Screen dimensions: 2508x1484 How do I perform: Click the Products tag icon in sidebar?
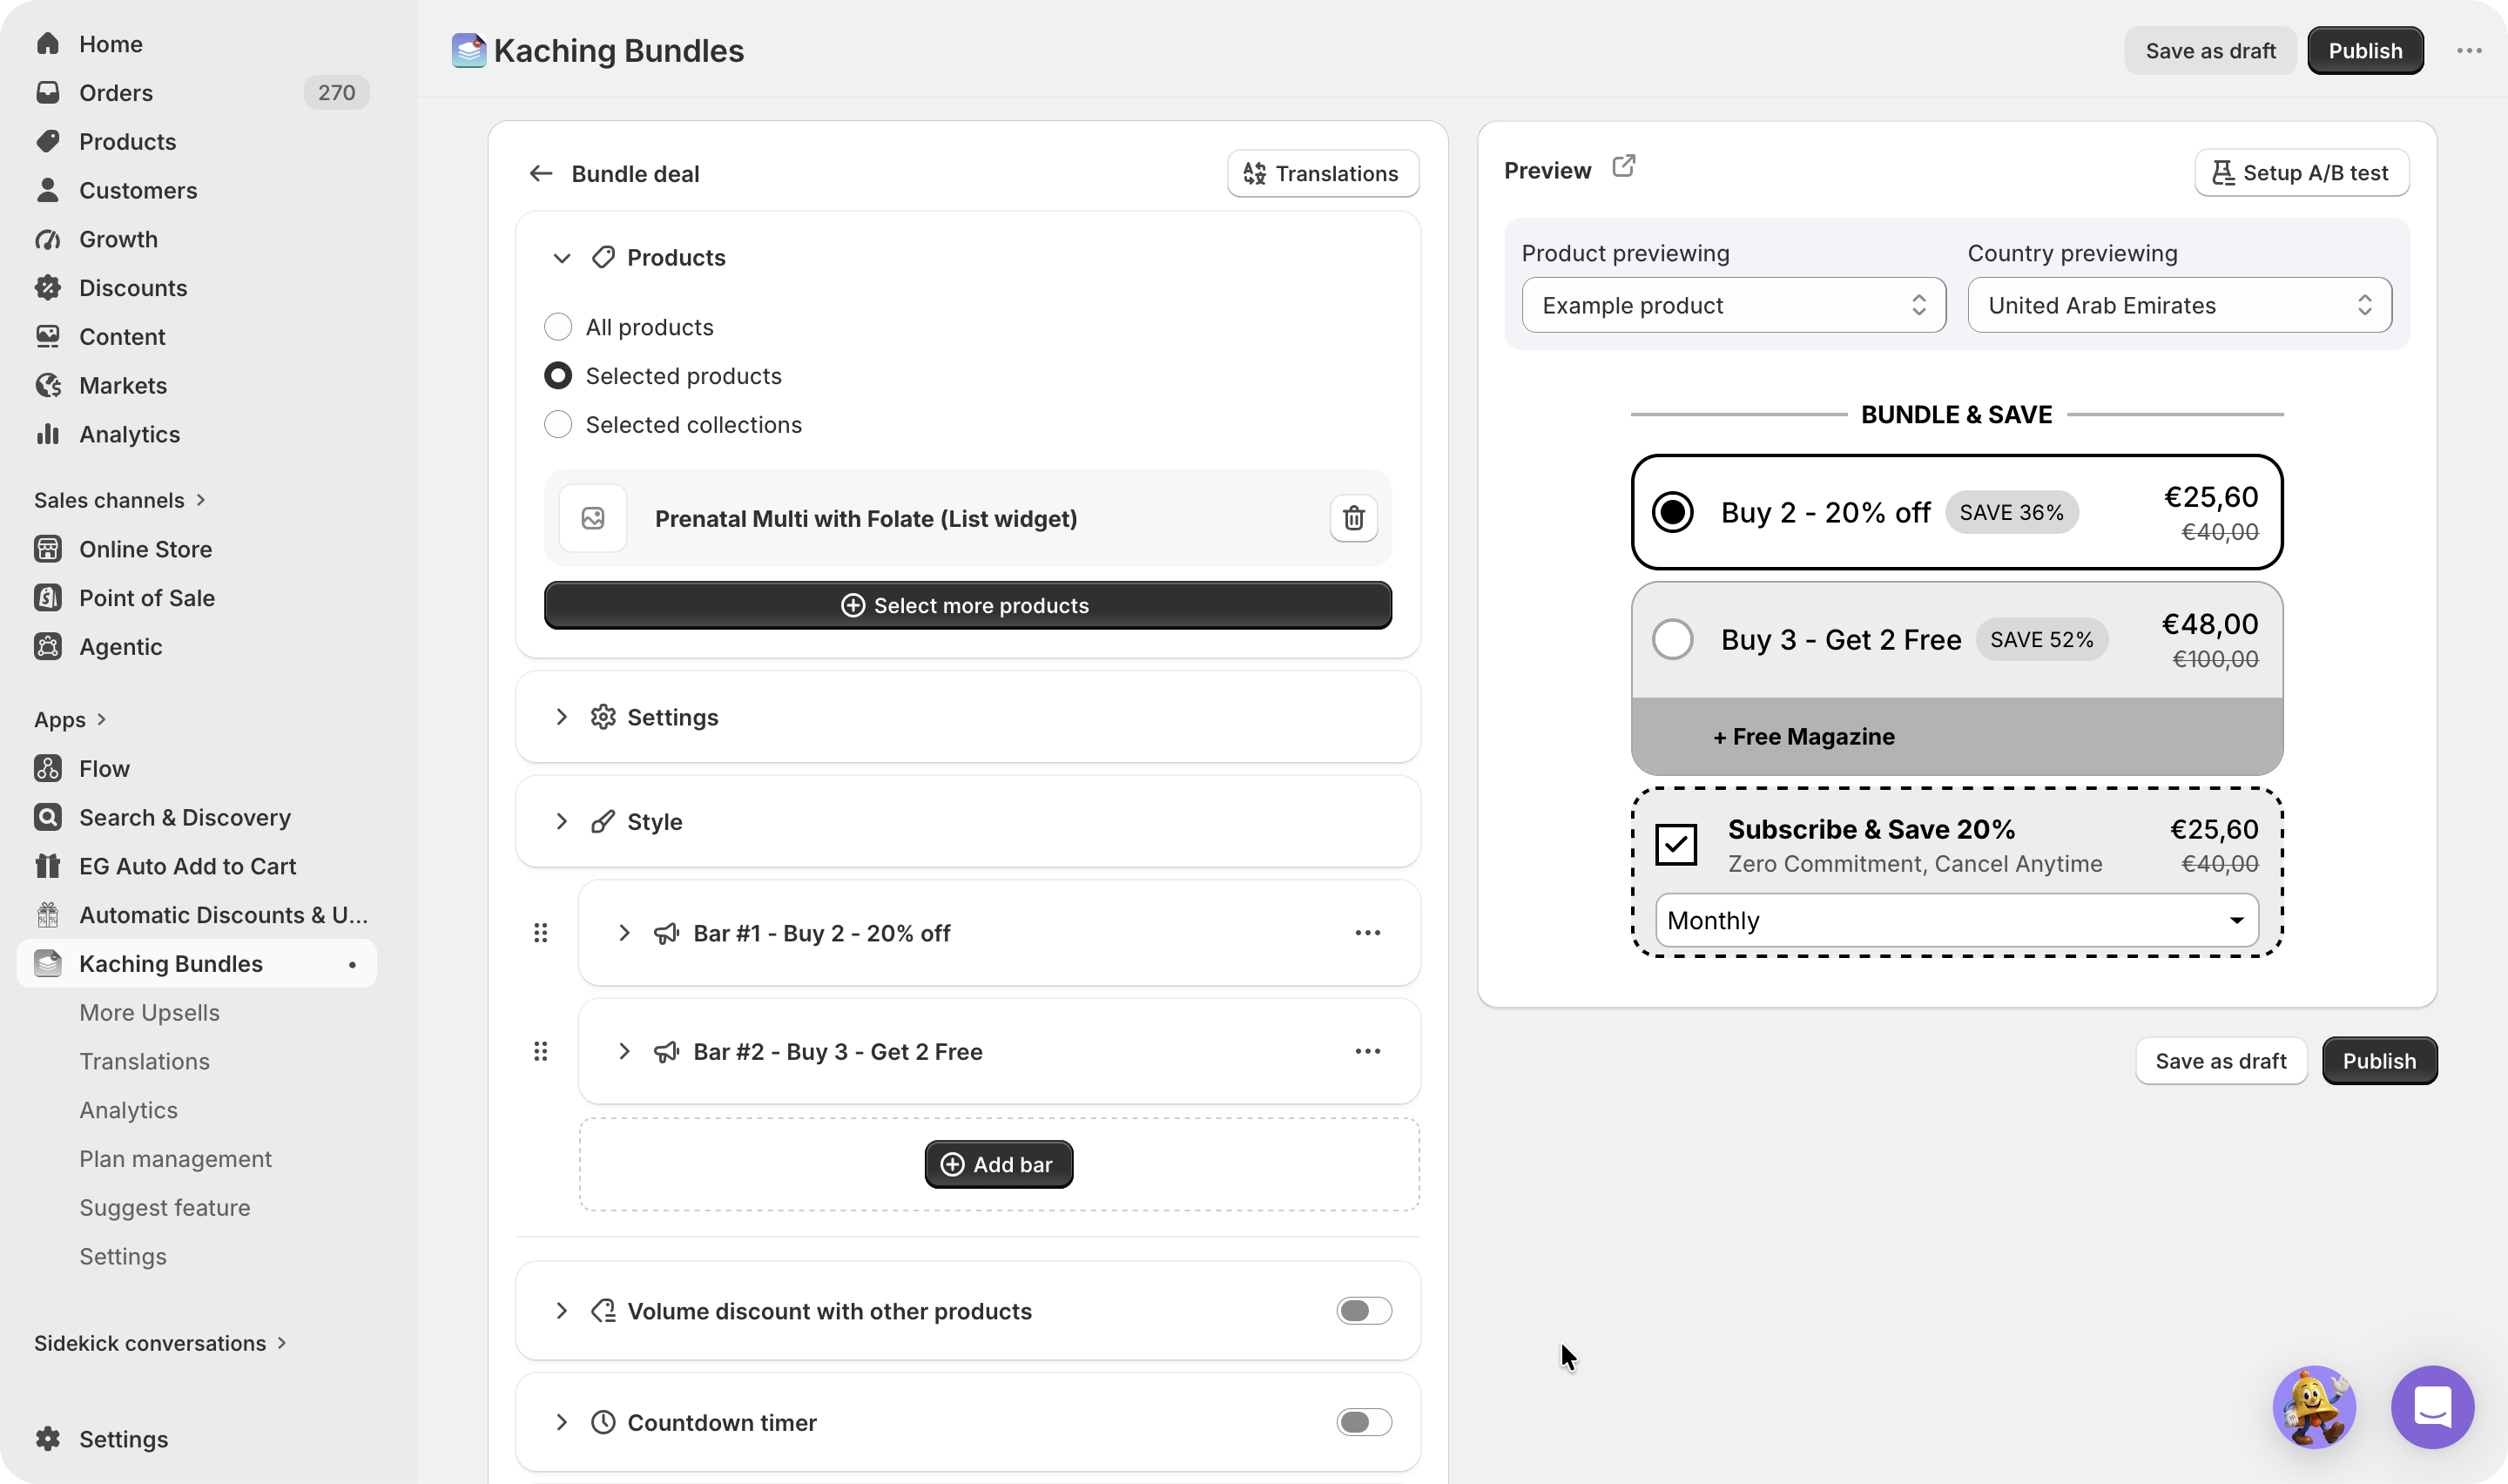tap(48, 141)
